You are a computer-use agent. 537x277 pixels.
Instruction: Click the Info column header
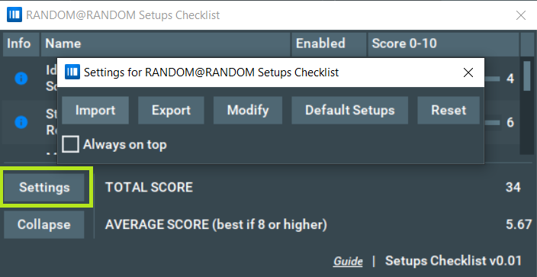point(21,44)
